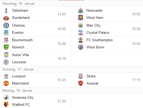Screen dimensions: 143x108
Task: Select the Chelsea club crest
Action: click(x=6, y=25)
